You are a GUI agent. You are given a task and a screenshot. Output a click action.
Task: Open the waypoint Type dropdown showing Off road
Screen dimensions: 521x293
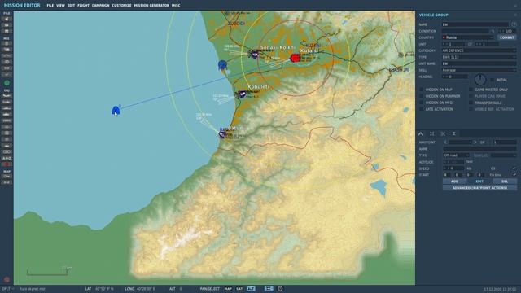456,155
